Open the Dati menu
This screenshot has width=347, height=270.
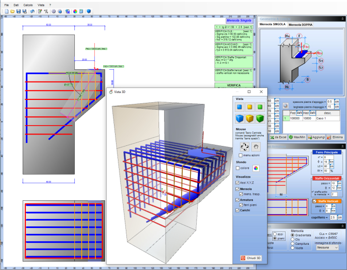pyautogui.click(x=16, y=5)
